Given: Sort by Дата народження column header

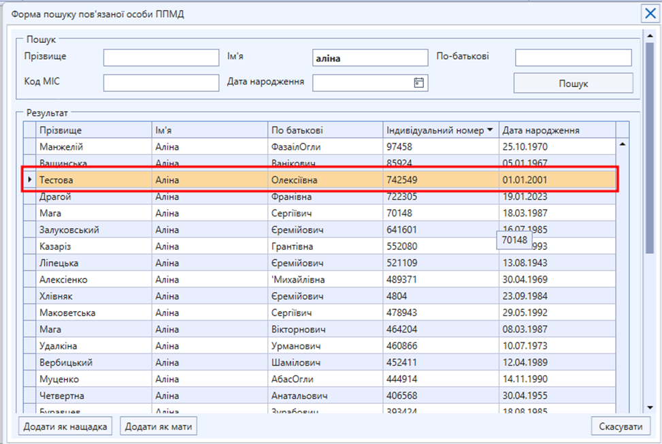Looking at the screenshot, I should pyautogui.click(x=557, y=130).
